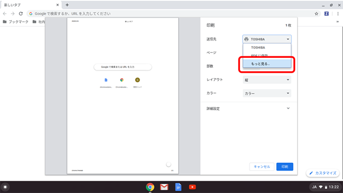Click the blue 印刷 button
The height and width of the screenshot is (193, 343).
pyautogui.click(x=285, y=167)
